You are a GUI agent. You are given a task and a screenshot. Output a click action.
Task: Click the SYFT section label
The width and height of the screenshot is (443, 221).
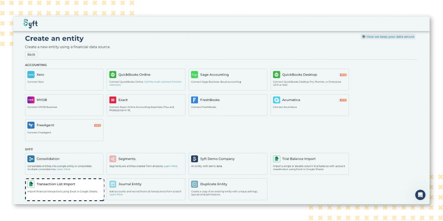[29, 149]
